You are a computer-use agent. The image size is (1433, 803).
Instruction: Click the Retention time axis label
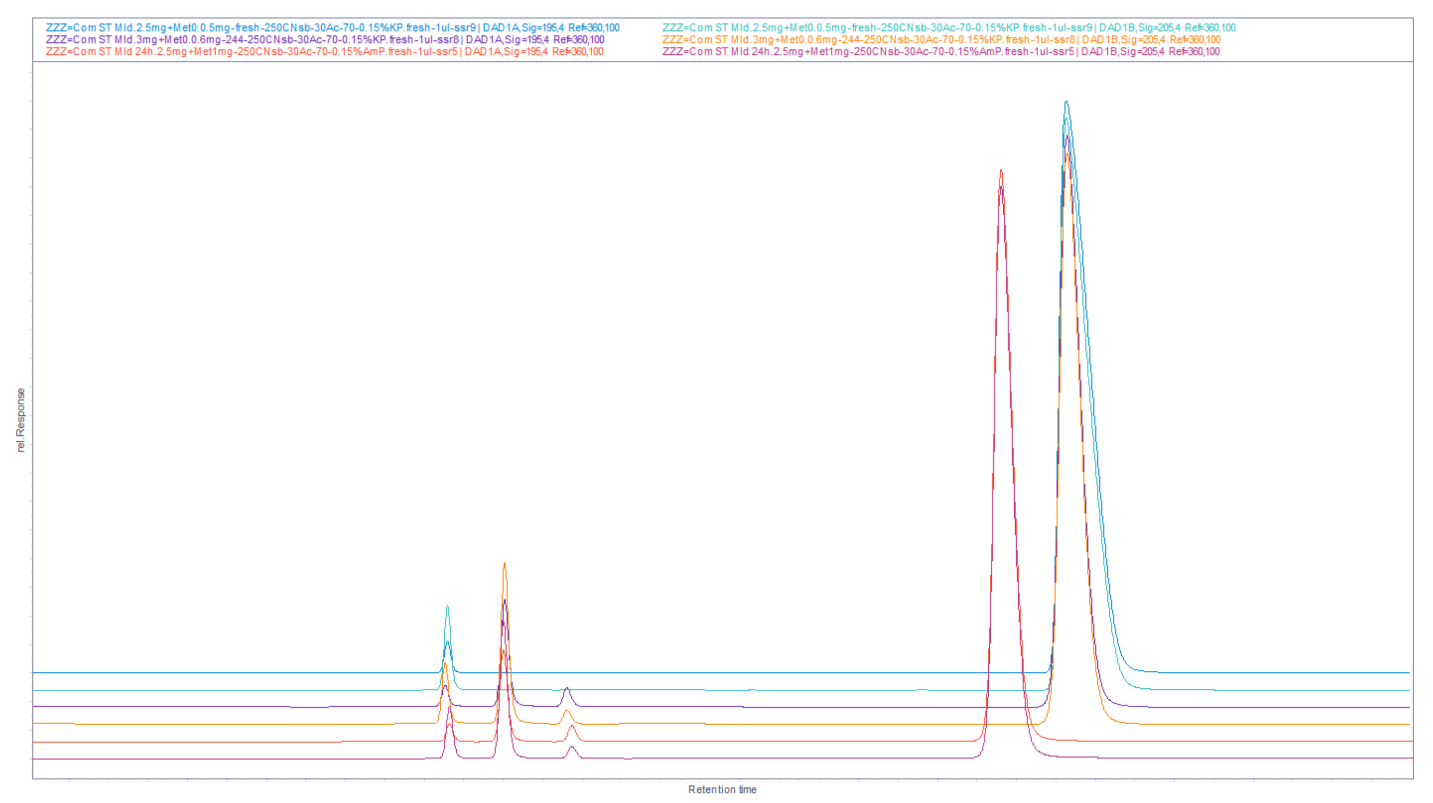(x=722, y=789)
